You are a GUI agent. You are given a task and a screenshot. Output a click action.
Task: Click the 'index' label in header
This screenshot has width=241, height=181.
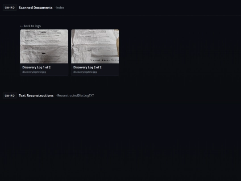click(x=60, y=8)
